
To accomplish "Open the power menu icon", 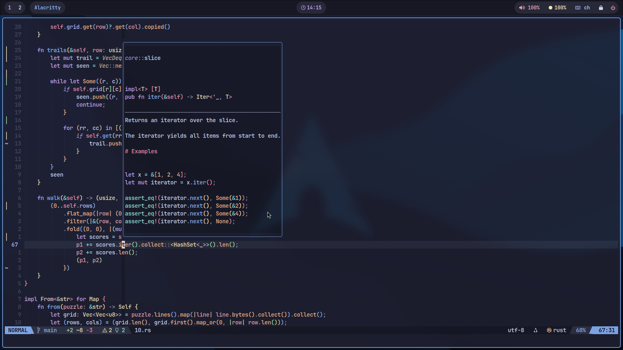I will coord(613,8).
